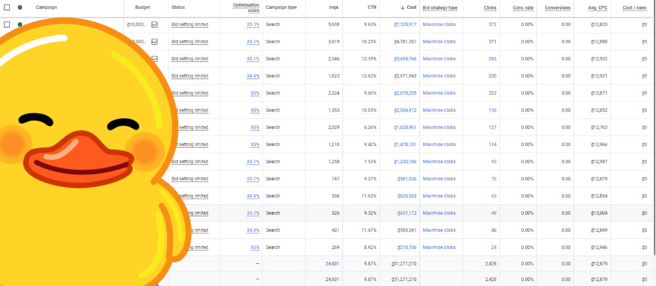Open the đ2,870,255 cost link
Screen dimensions: 656x286
[405, 93]
